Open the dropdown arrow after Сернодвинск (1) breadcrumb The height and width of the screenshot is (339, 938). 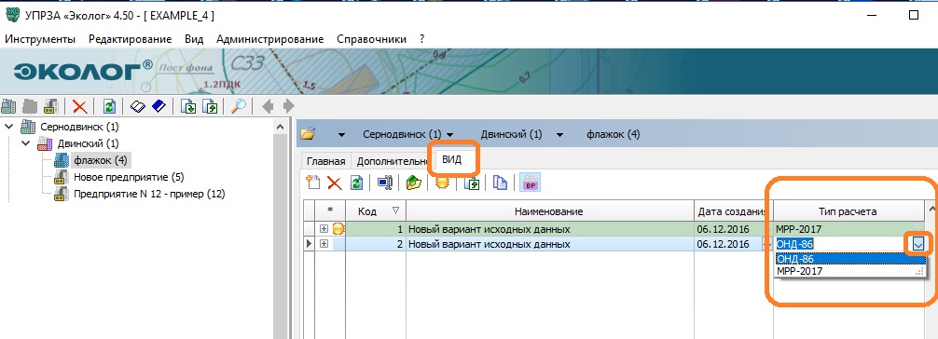click(x=449, y=135)
